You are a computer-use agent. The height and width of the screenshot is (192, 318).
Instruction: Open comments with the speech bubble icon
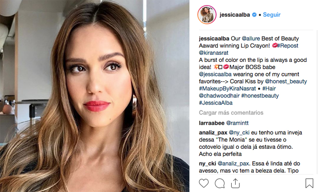220,183
